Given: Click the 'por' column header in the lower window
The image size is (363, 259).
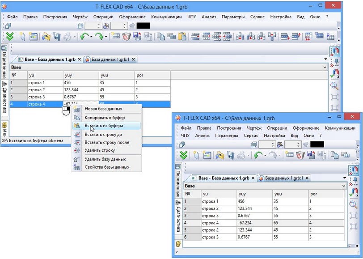Looking at the screenshot, I should tap(326, 194).
